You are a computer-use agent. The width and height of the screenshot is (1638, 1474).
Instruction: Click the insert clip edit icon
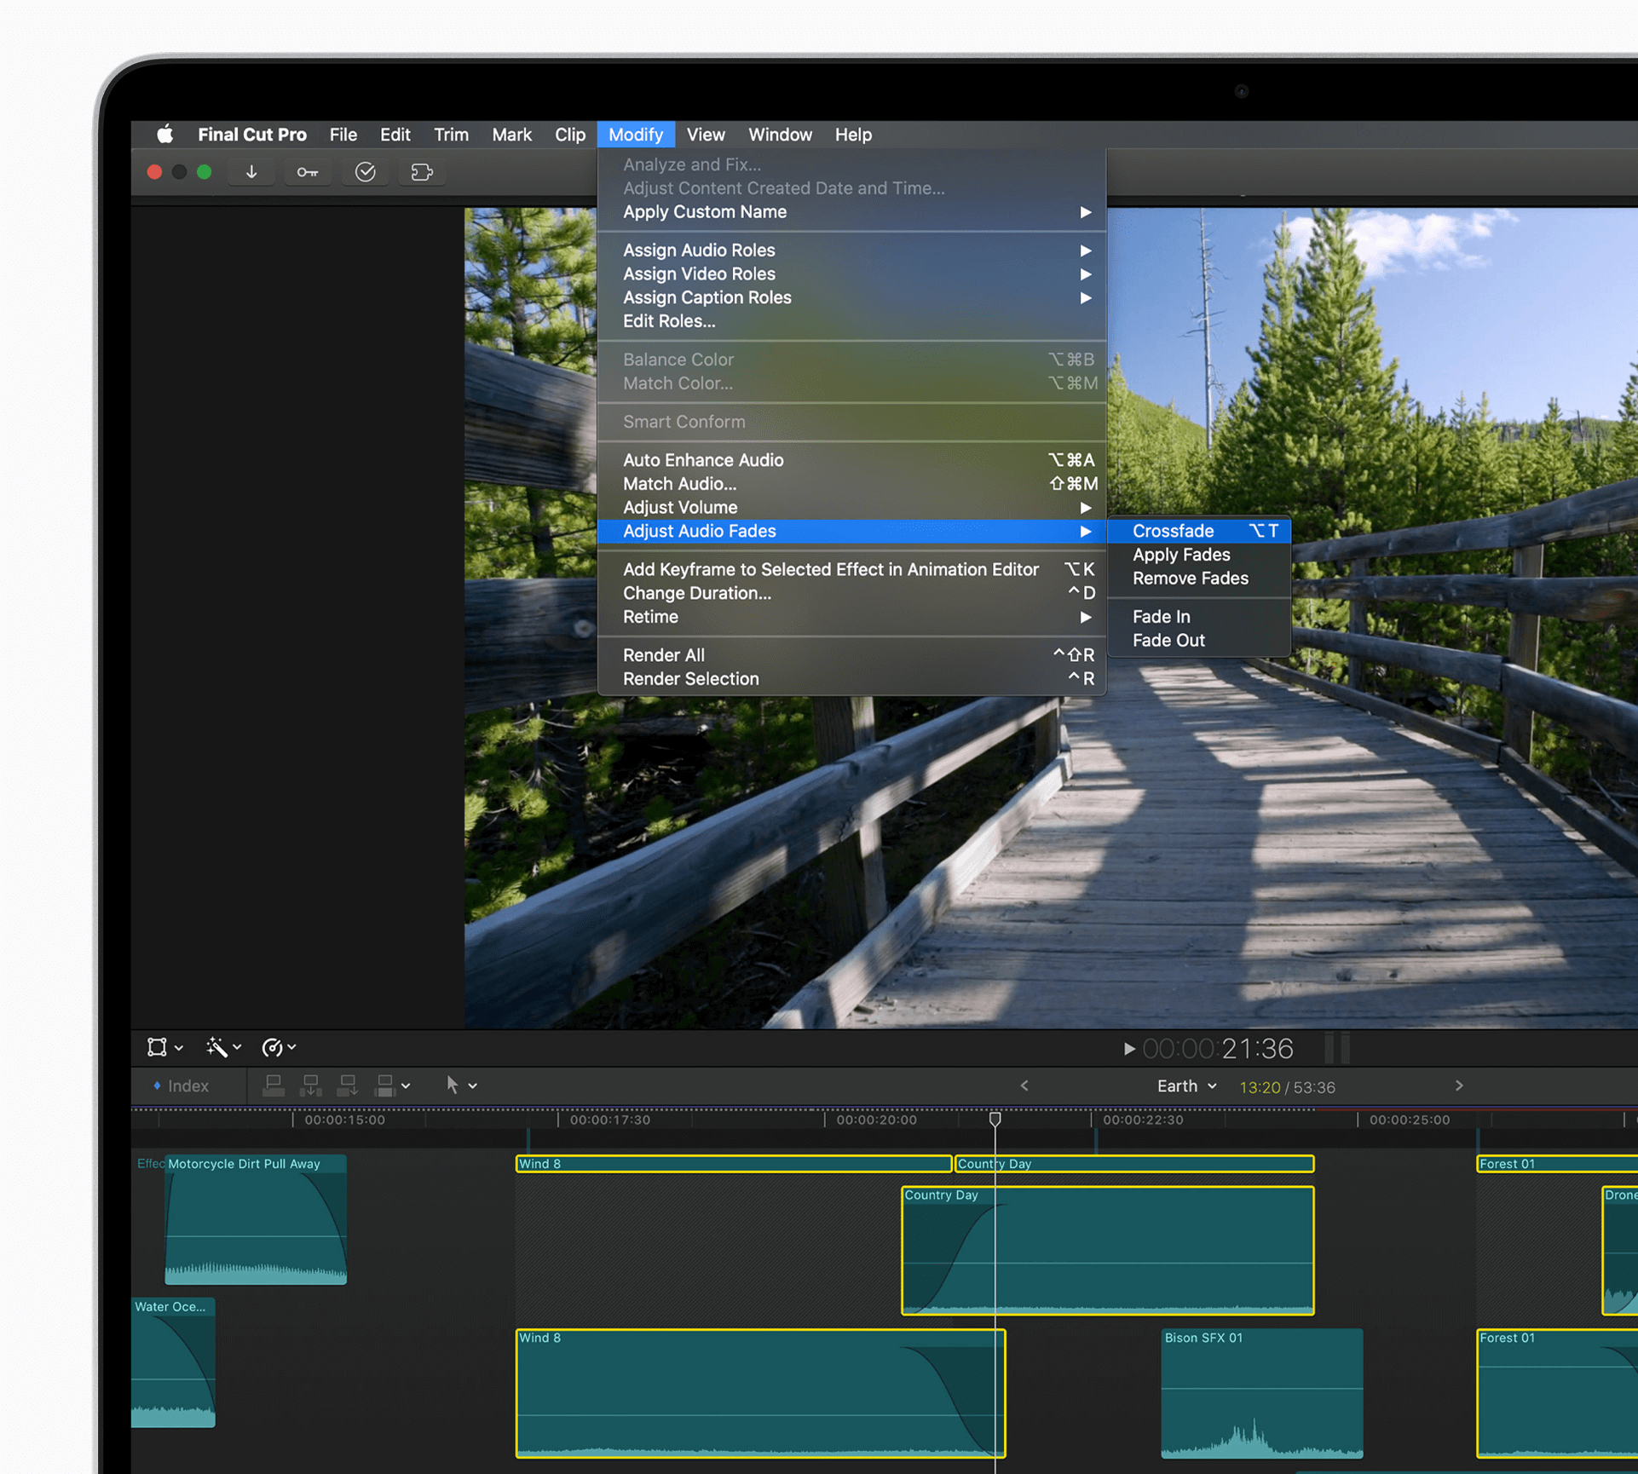pos(310,1085)
